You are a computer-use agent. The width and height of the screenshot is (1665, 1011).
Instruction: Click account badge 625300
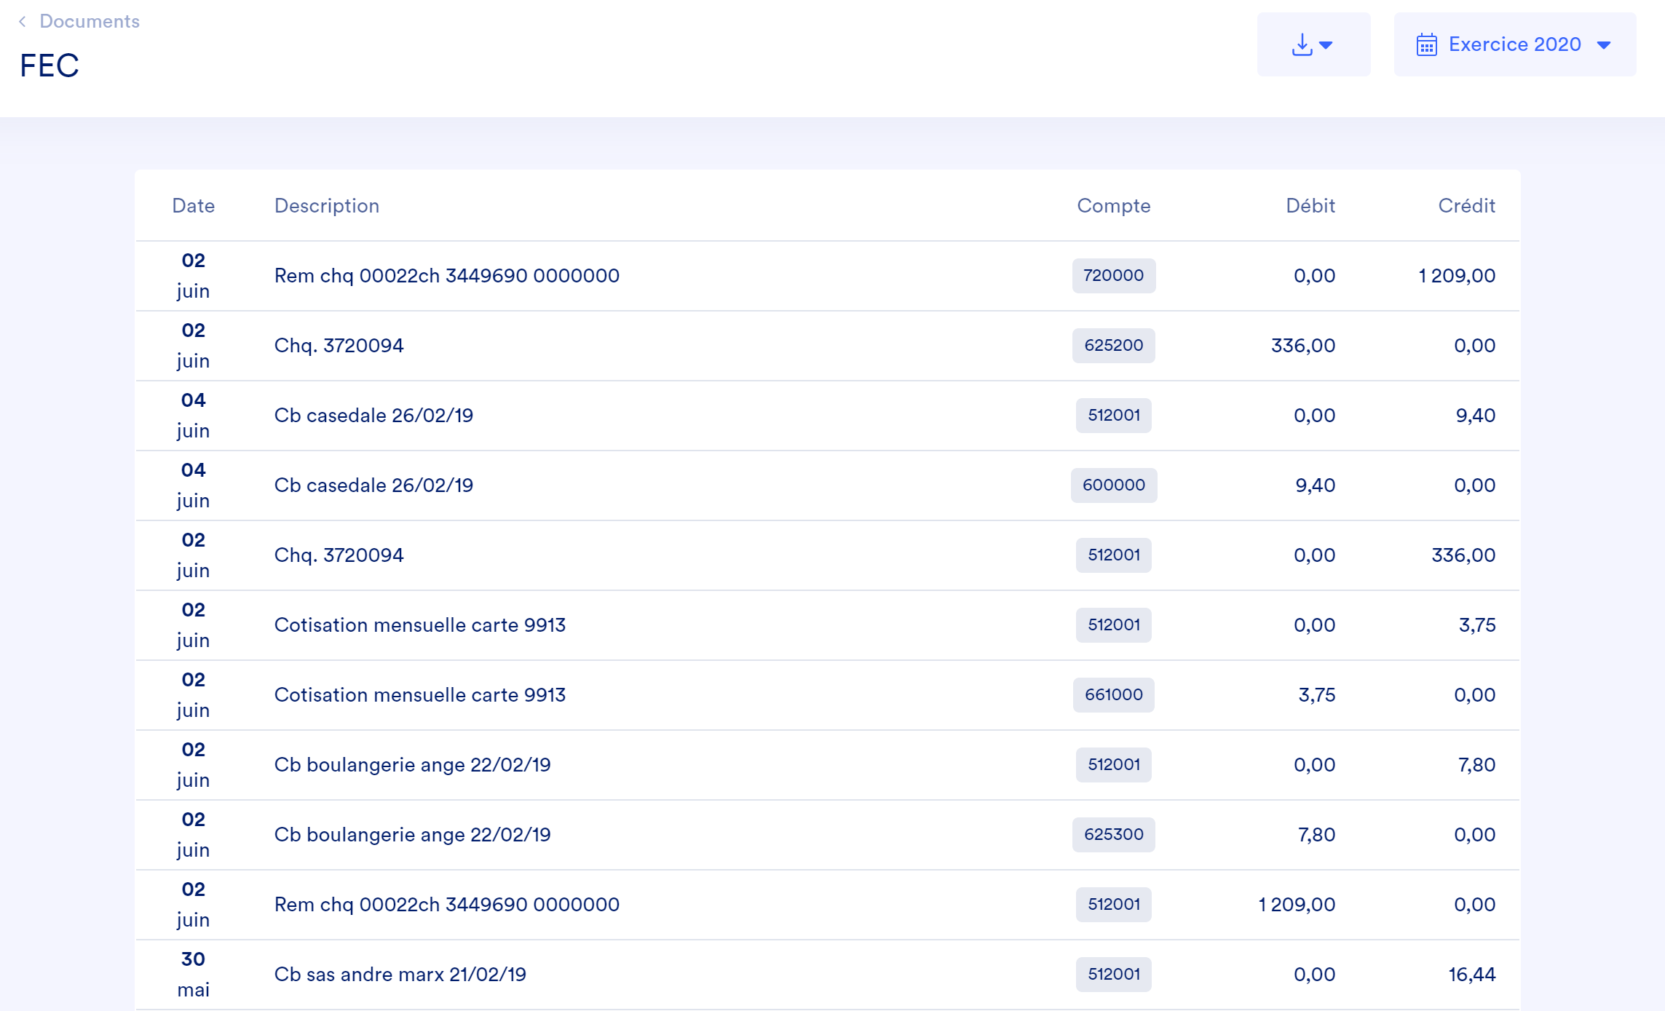pos(1113,835)
